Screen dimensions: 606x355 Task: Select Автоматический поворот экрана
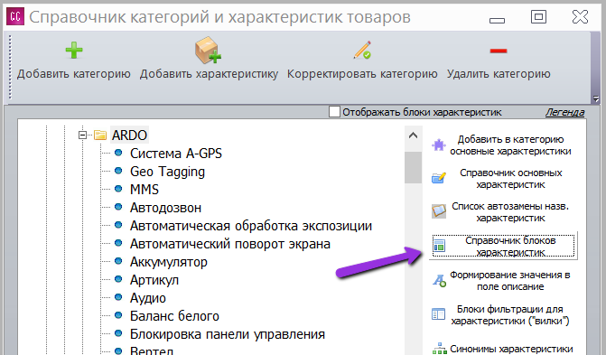coord(230,244)
